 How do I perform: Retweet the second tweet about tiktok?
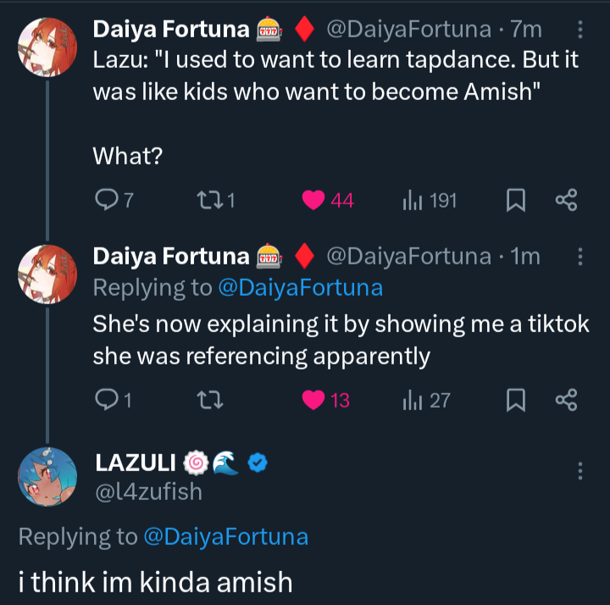click(208, 400)
